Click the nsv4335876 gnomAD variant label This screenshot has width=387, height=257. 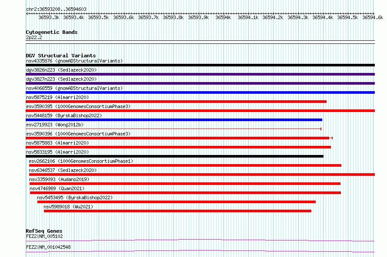74,61
